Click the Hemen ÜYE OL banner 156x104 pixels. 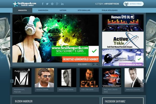coord(123,23)
